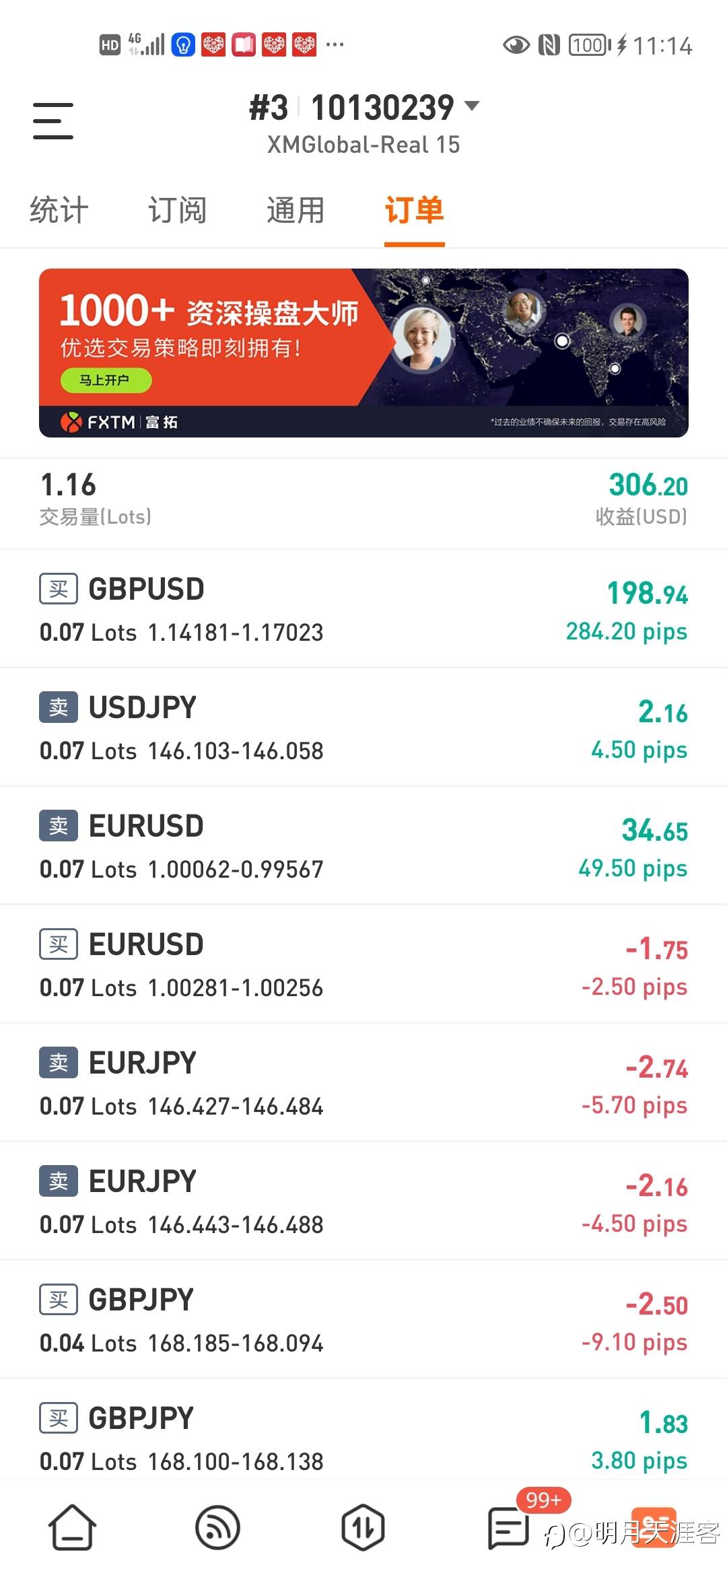The width and height of the screenshot is (727, 1575).
Task: Select the 订单 tab
Action: coord(414,210)
